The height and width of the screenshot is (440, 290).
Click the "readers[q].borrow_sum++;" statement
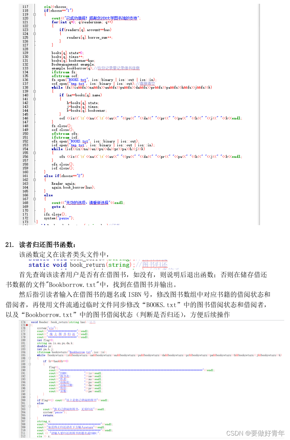click(x=90, y=38)
